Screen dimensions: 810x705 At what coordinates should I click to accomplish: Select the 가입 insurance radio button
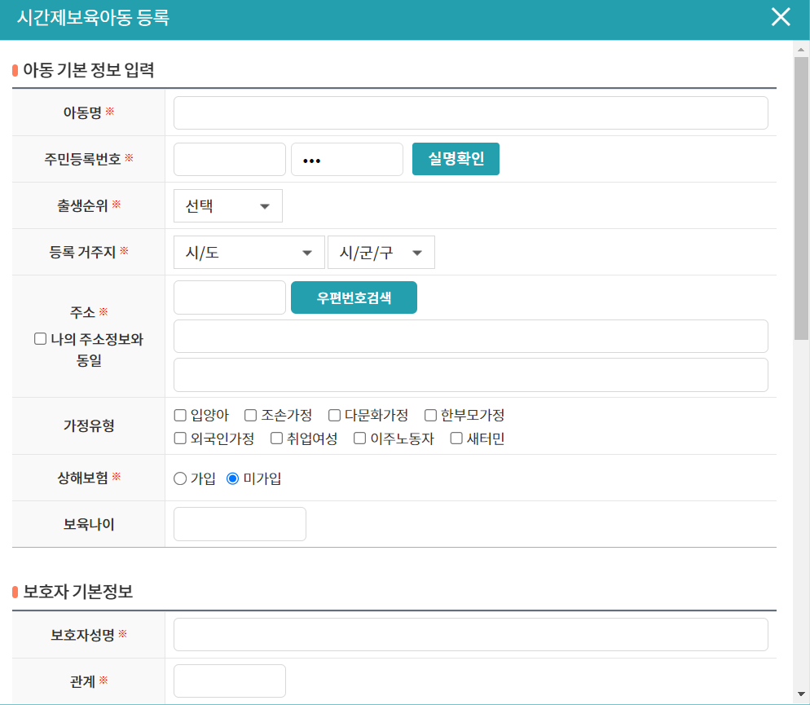[178, 479]
